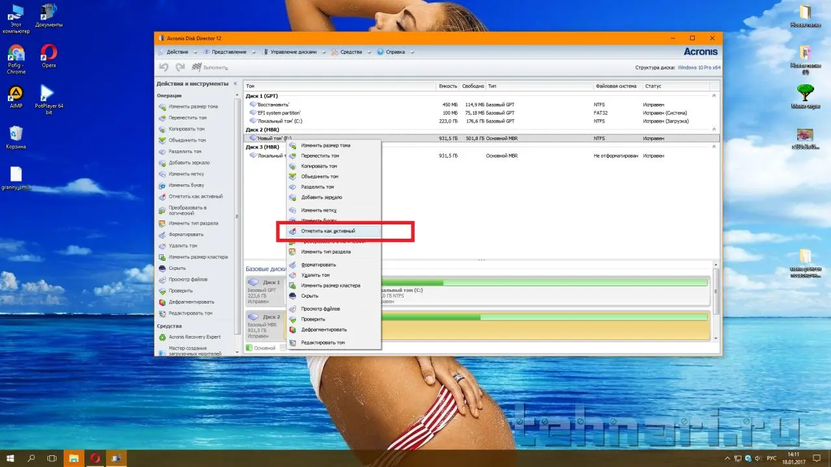Click the Redo arrow in the Acronis toolbar
The image size is (831, 467).
[x=180, y=67]
